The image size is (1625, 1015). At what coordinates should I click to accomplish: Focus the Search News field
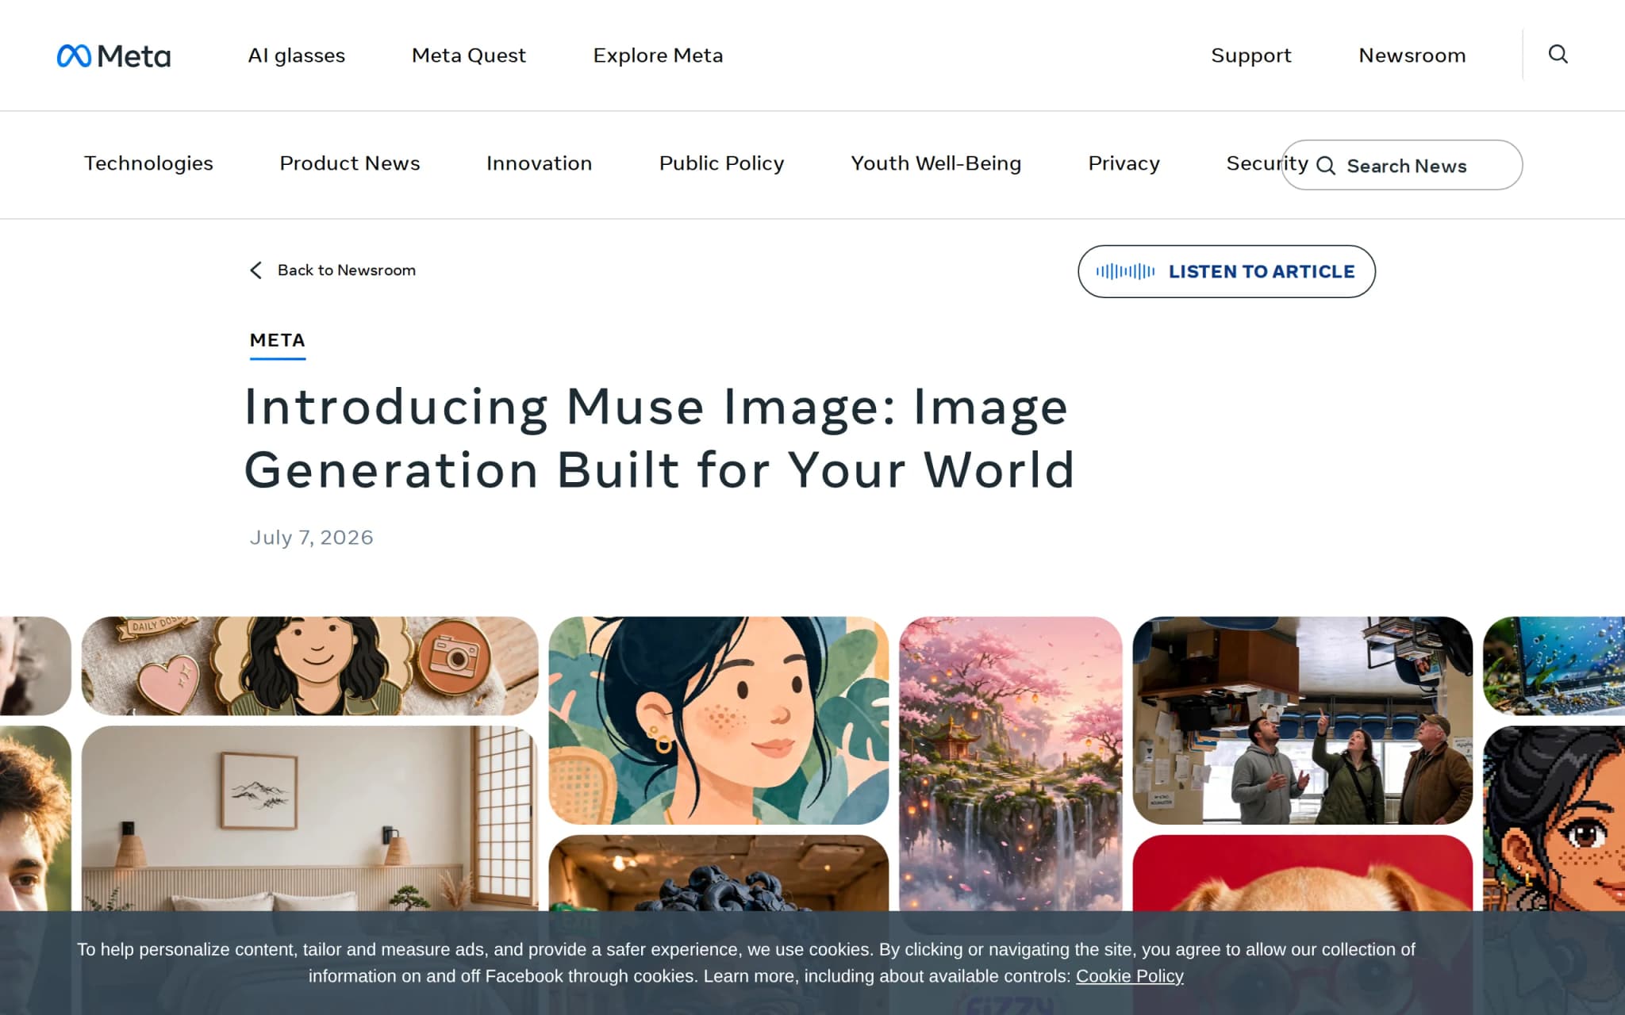click(1402, 165)
